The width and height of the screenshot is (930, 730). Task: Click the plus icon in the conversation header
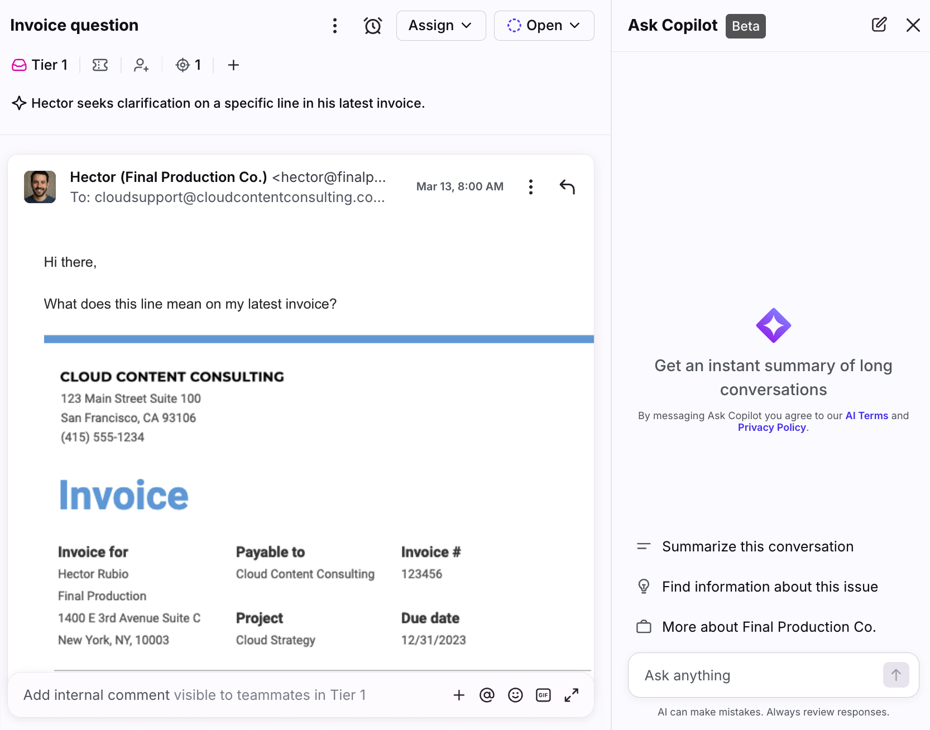click(x=233, y=65)
